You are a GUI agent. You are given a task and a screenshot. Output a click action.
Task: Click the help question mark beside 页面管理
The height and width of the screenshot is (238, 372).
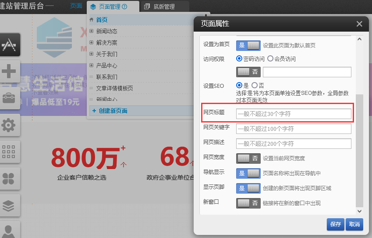pyautogui.click(x=124, y=7)
